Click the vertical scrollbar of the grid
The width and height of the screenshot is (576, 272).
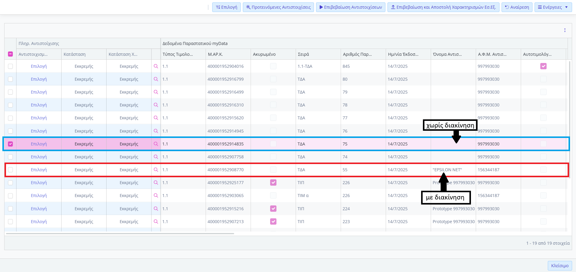pyautogui.click(x=570, y=120)
